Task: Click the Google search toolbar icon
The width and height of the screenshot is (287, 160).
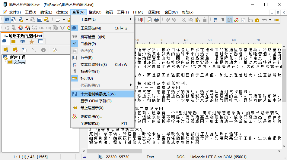Action: coord(69,28)
